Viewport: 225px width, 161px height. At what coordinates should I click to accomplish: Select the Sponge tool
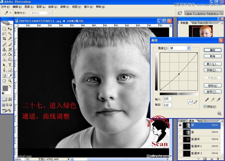coord(10,59)
